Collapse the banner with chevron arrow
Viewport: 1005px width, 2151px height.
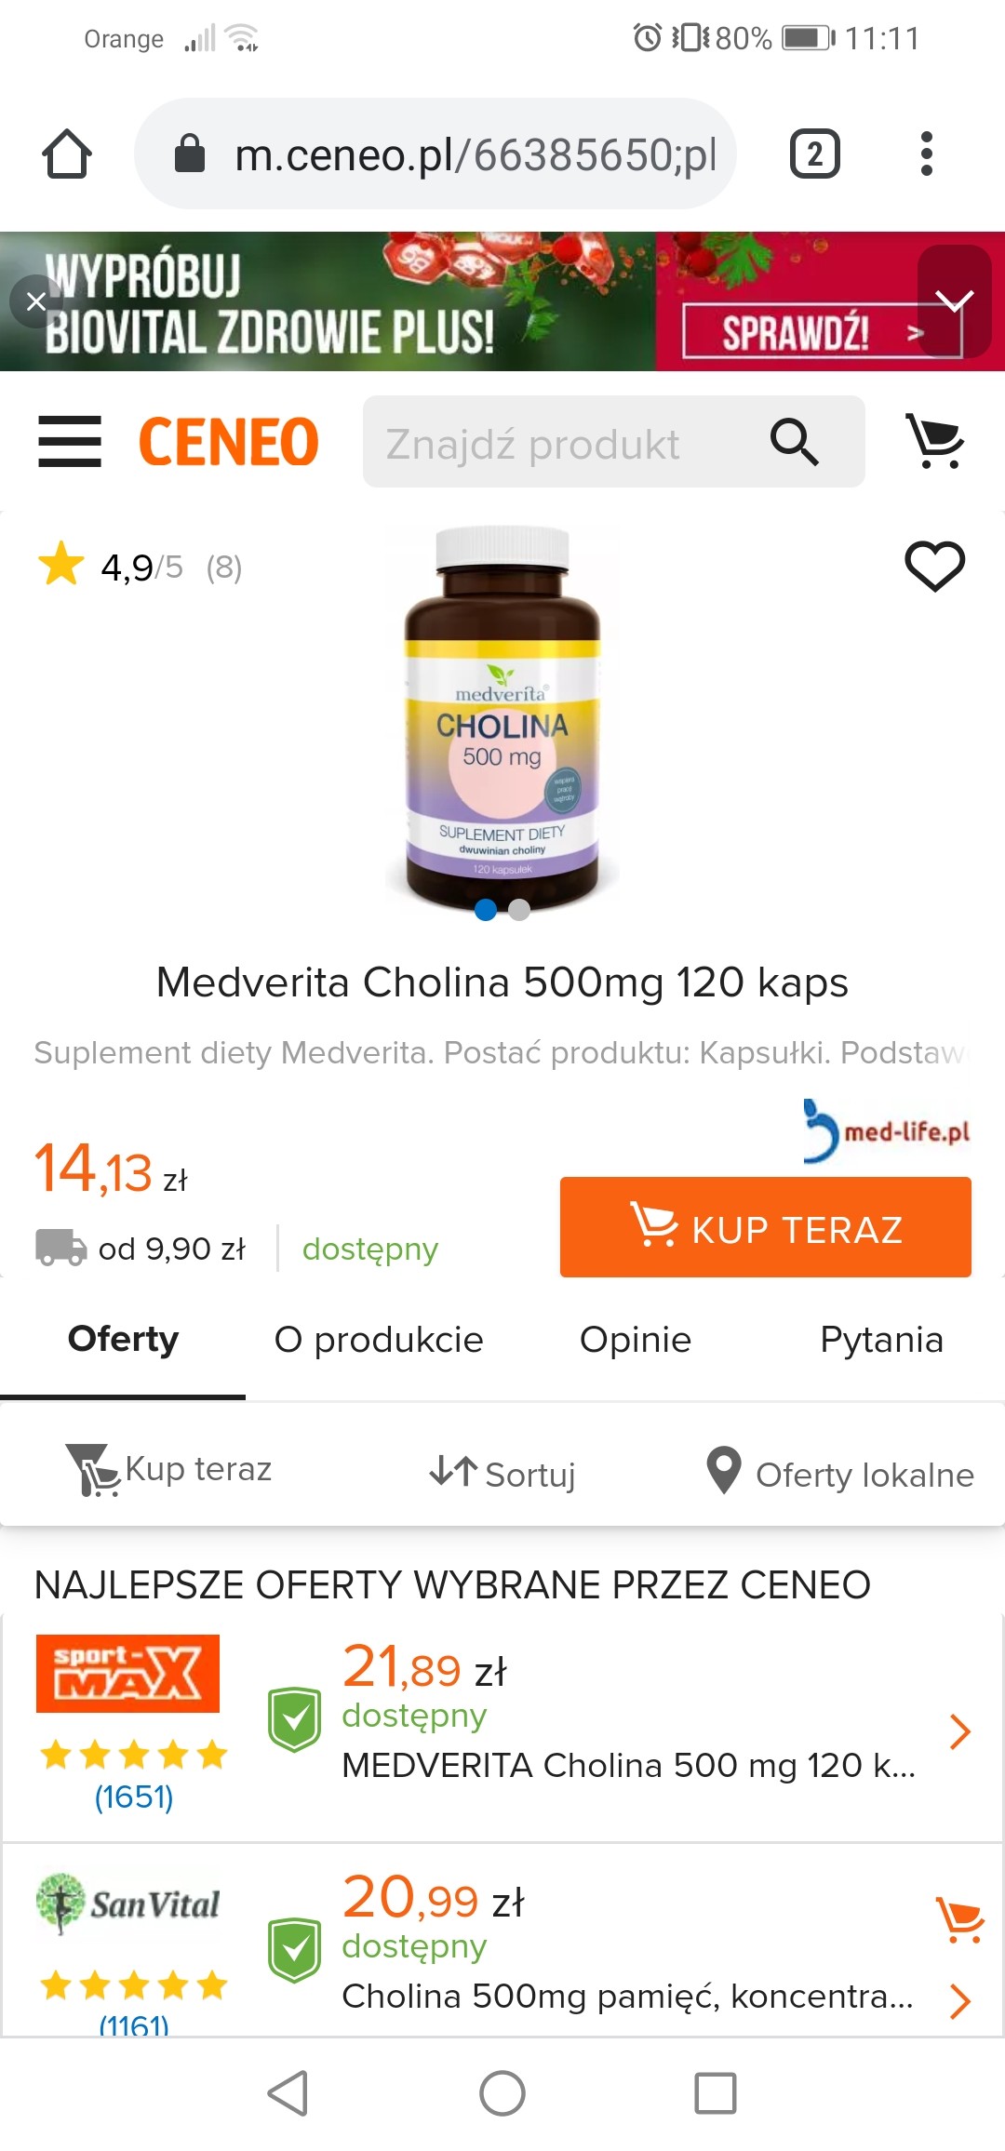point(954,301)
